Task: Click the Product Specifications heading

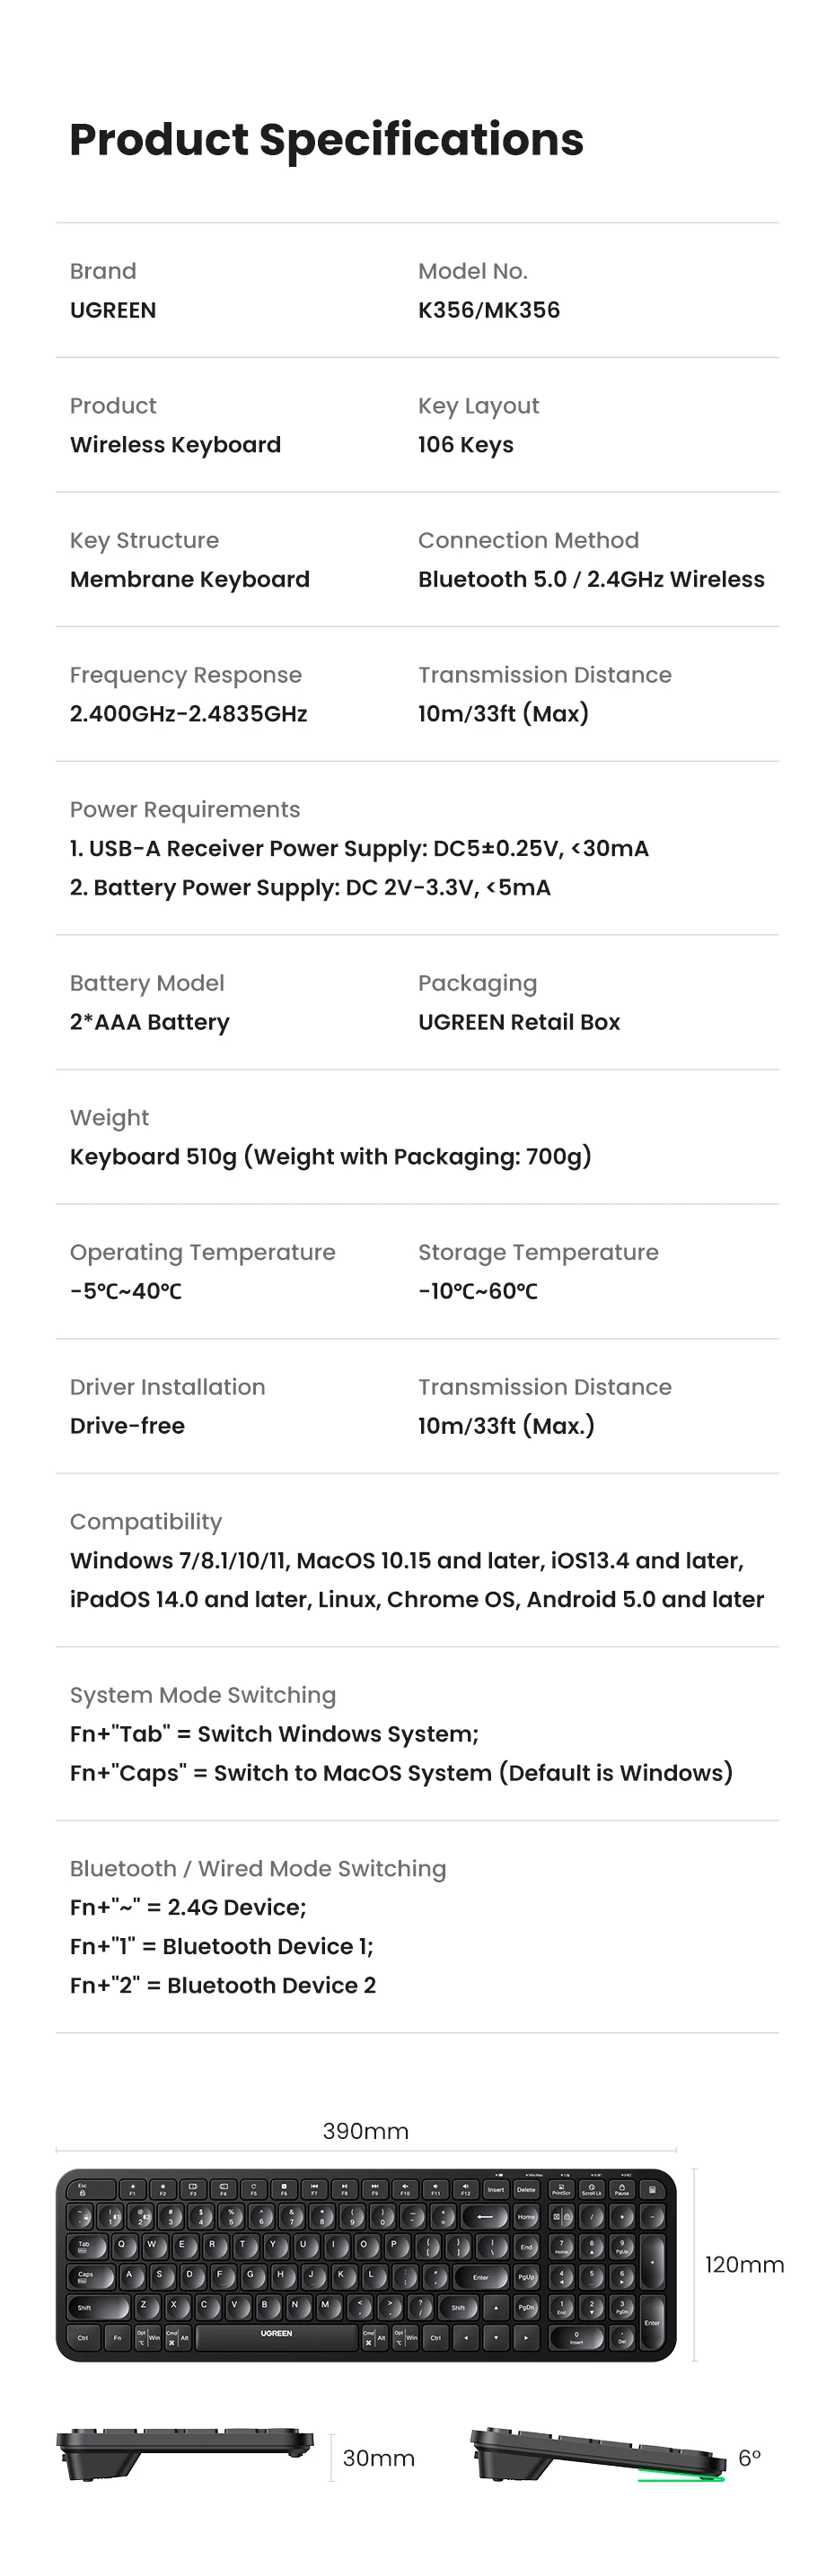Action: point(327,140)
